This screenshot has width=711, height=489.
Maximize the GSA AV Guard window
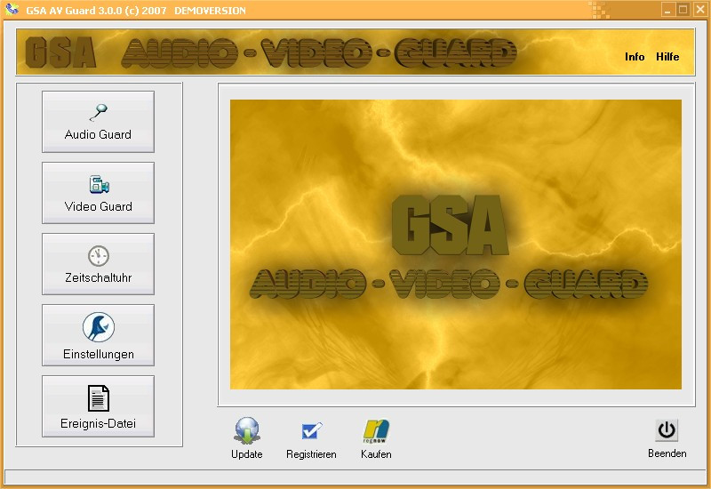tap(683, 10)
